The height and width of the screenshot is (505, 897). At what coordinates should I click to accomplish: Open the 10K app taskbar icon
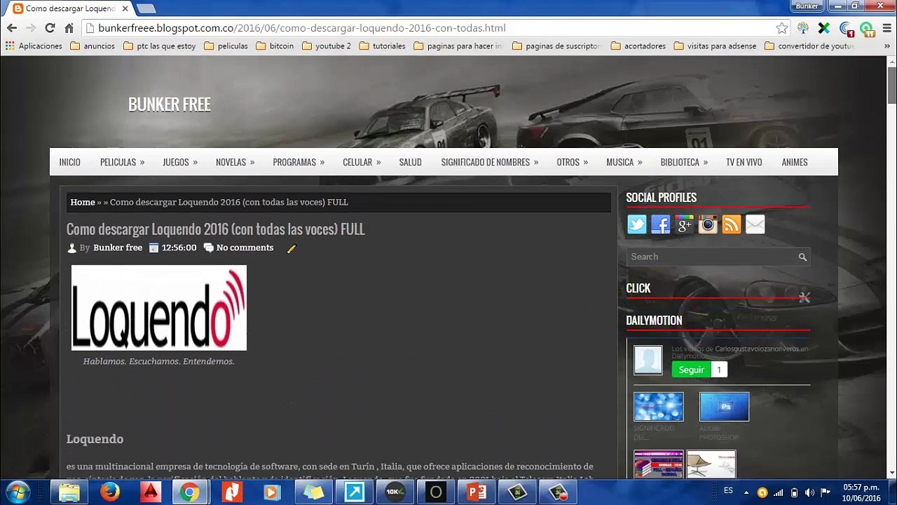pyautogui.click(x=395, y=492)
